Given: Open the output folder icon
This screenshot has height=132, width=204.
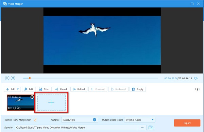Looking at the screenshot, I should (151, 128).
